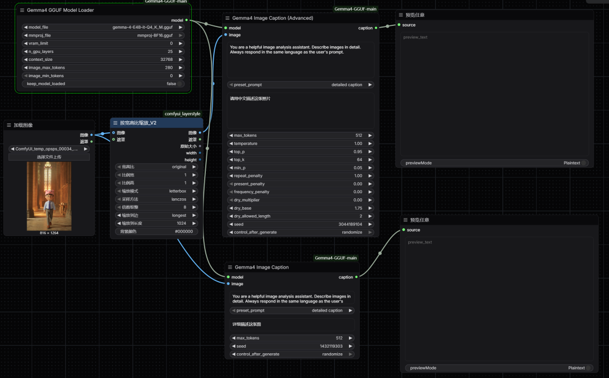Viewport: 609px width, 378px height.
Task: Click menu icon on 按宽高比缩放_V2 node header
Action: pyautogui.click(x=115, y=122)
